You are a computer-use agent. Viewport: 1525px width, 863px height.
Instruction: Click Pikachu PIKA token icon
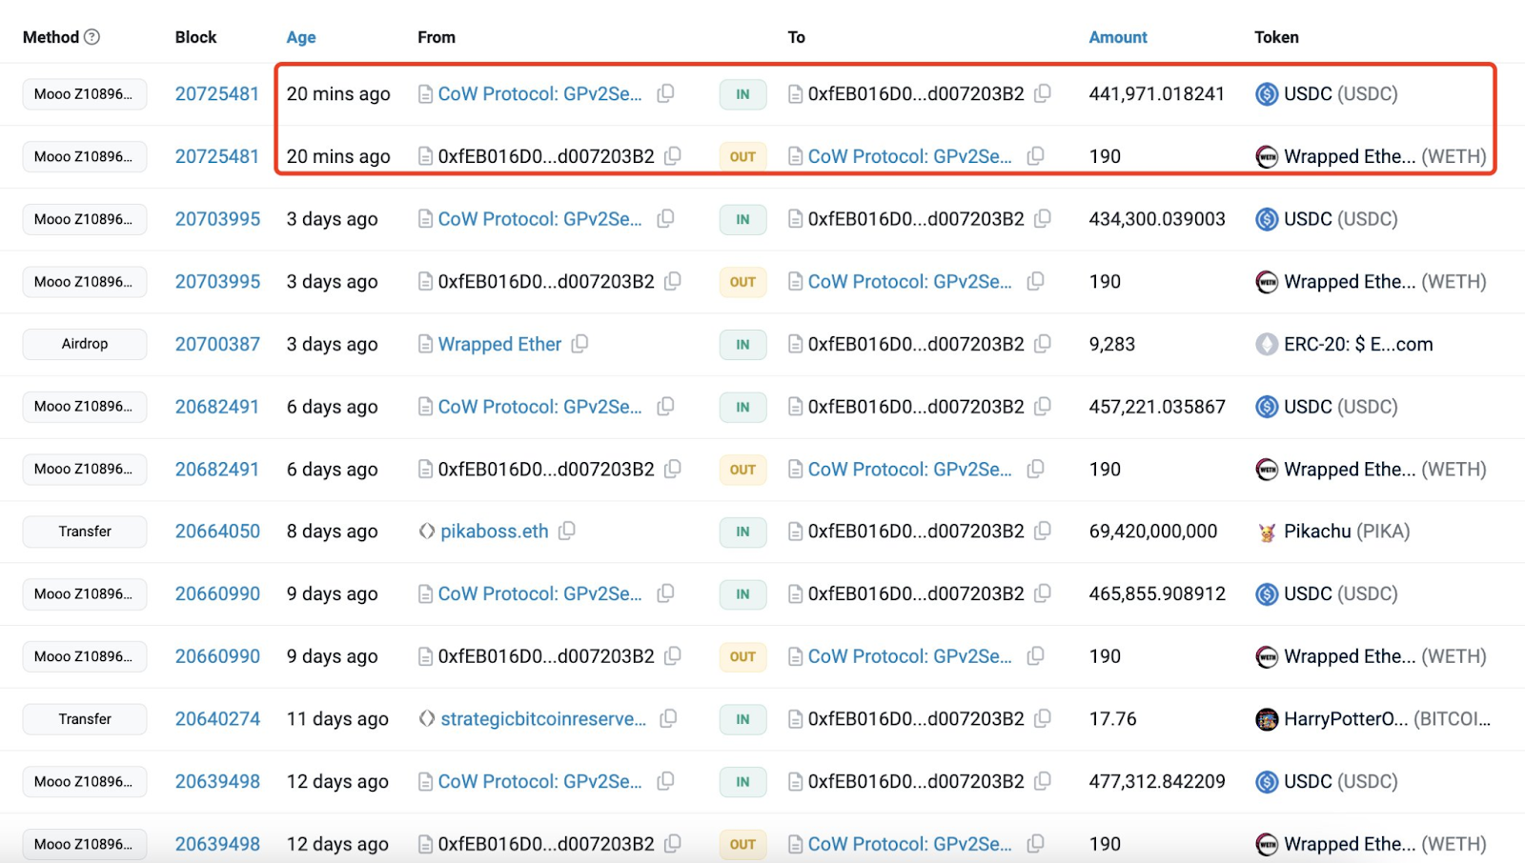[x=1267, y=532]
